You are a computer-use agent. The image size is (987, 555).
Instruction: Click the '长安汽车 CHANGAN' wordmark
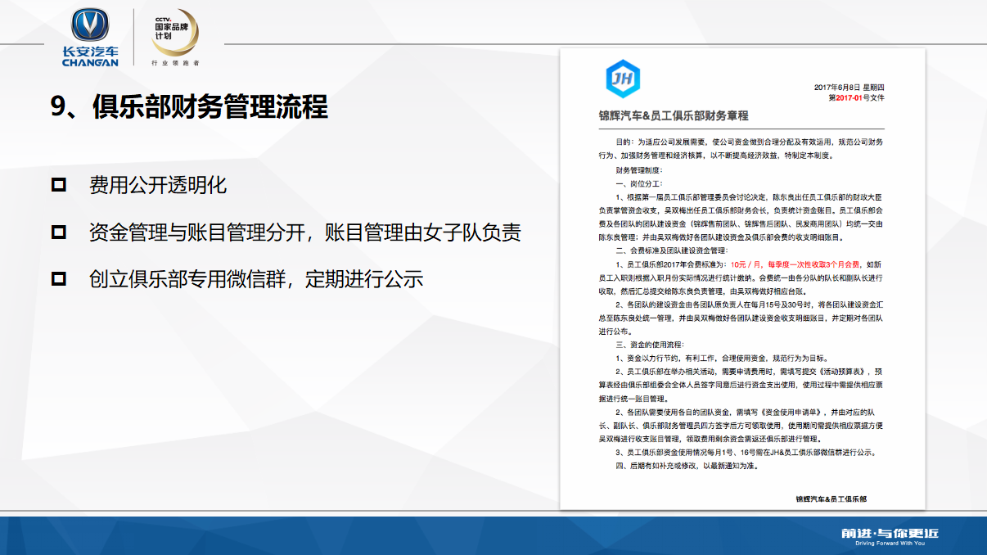90,56
